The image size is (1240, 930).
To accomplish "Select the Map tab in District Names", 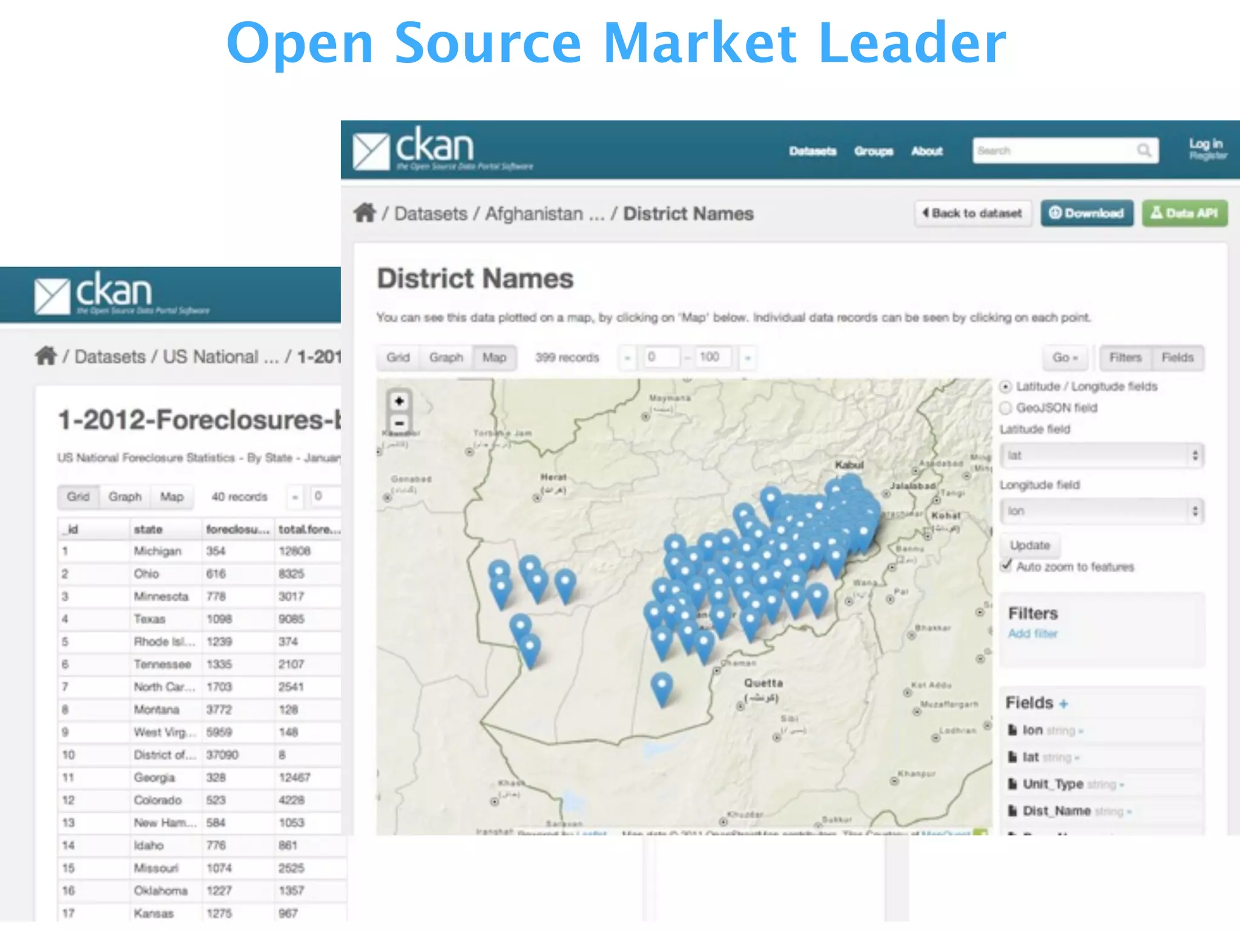I will 494,357.
